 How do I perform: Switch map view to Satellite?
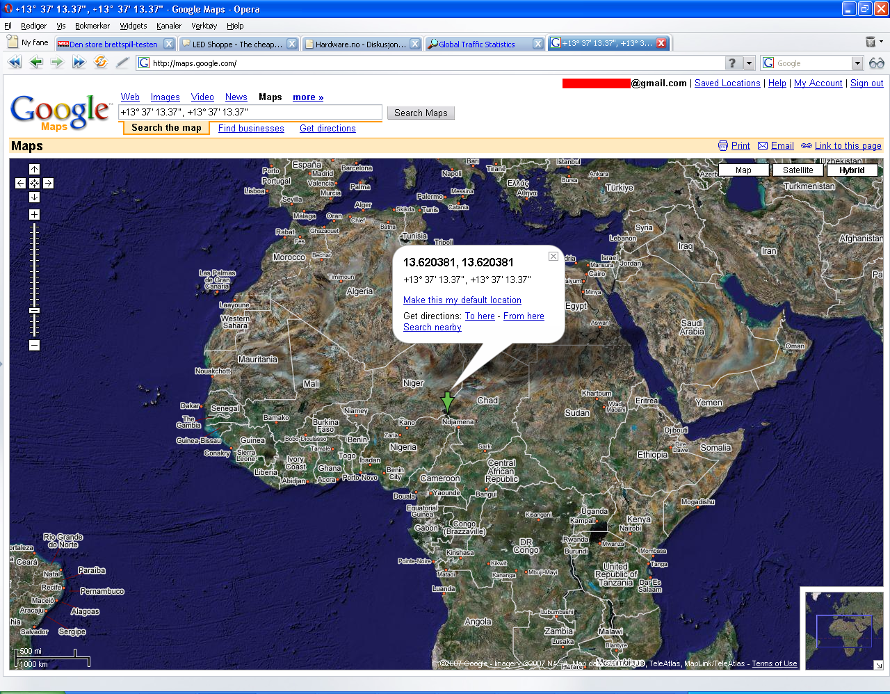pos(798,170)
